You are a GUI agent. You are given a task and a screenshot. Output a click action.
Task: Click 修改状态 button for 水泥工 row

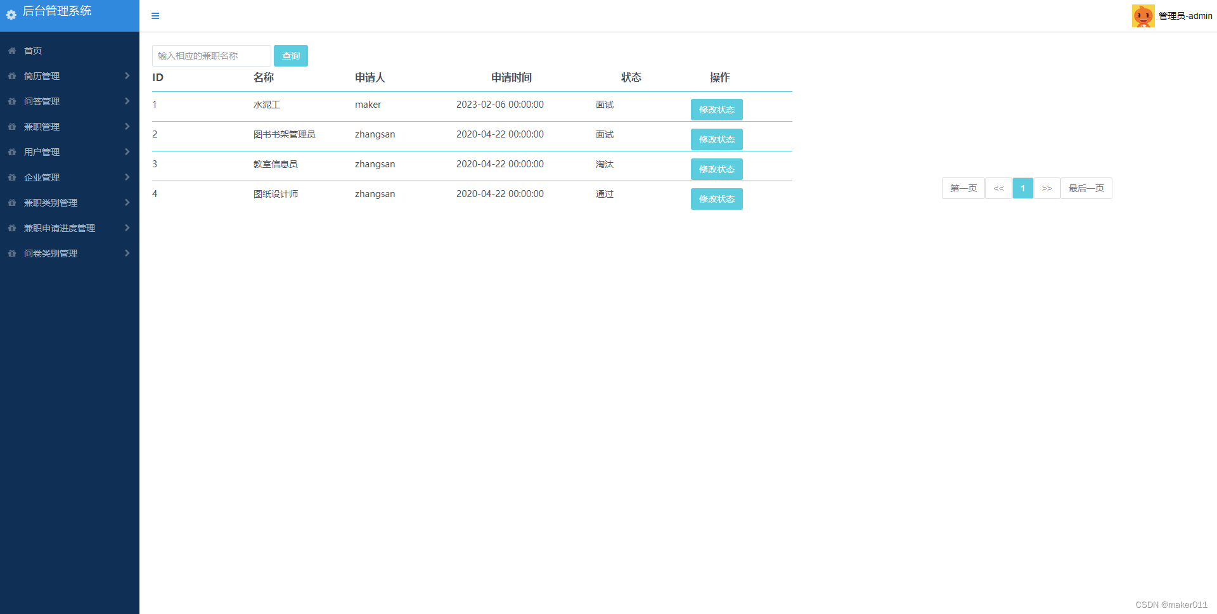pos(716,109)
